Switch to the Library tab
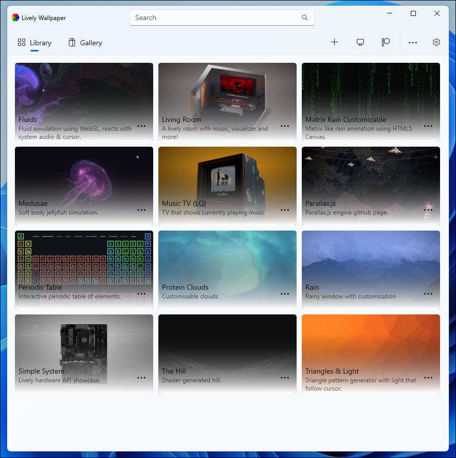456x458 pixels. (x=34, y=43)
